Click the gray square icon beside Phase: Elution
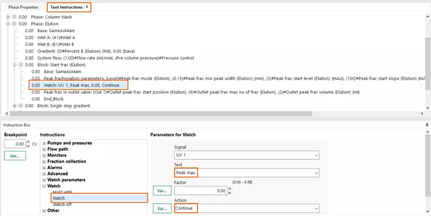The height and width of the screenshot is (216, 431). tap(14, 24)
